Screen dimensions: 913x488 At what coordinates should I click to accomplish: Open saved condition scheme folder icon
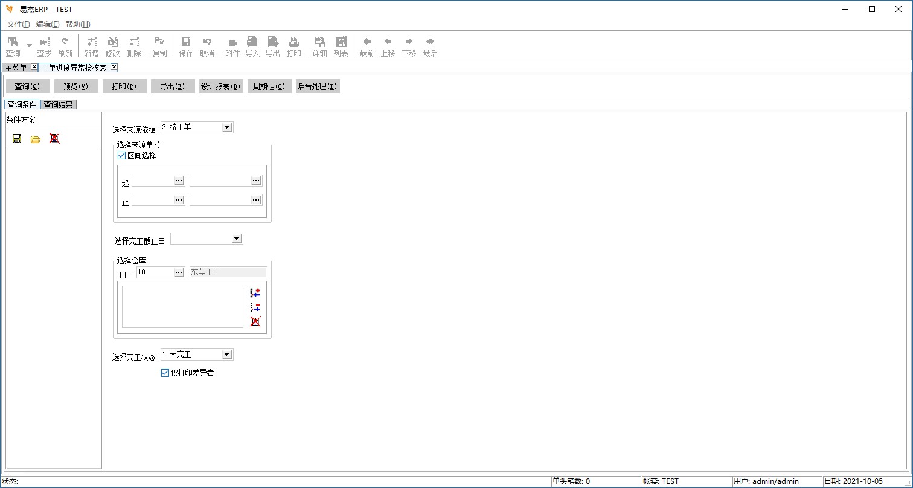(36, 138)
